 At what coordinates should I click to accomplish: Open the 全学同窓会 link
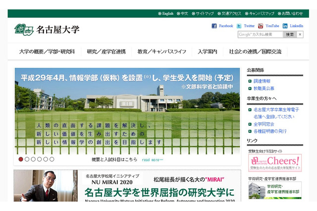[264, 124]
